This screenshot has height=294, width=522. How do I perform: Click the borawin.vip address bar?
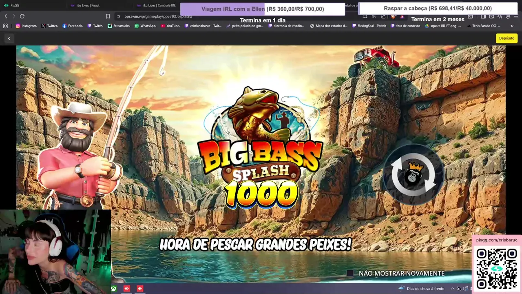coord(237,16)
